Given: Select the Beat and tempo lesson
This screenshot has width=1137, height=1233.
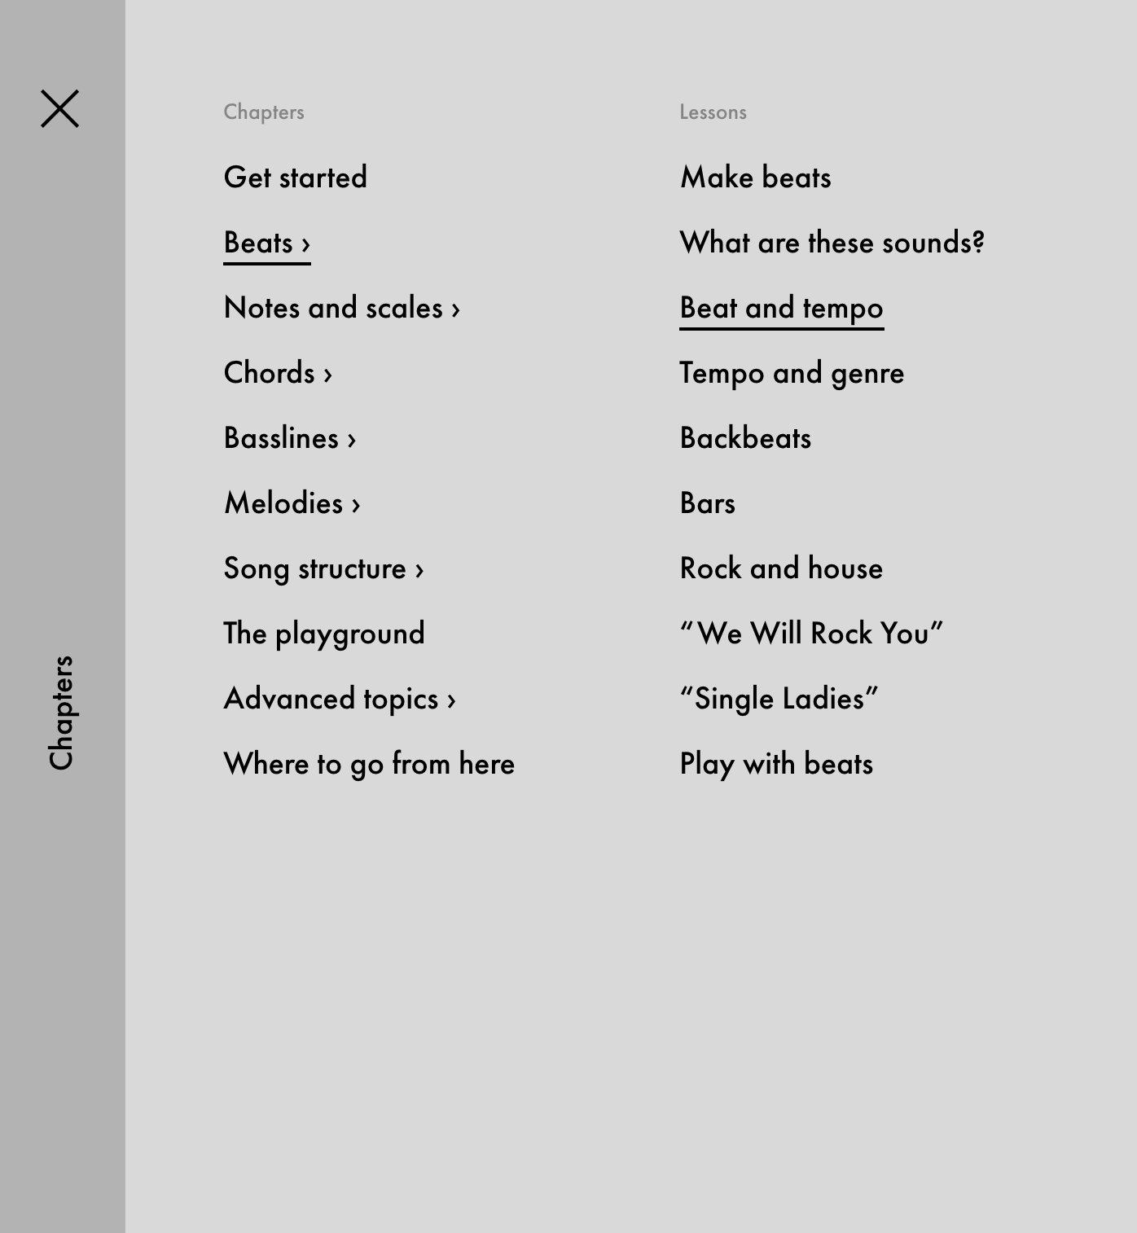Looking at the screenshot, I should (782, 308).
